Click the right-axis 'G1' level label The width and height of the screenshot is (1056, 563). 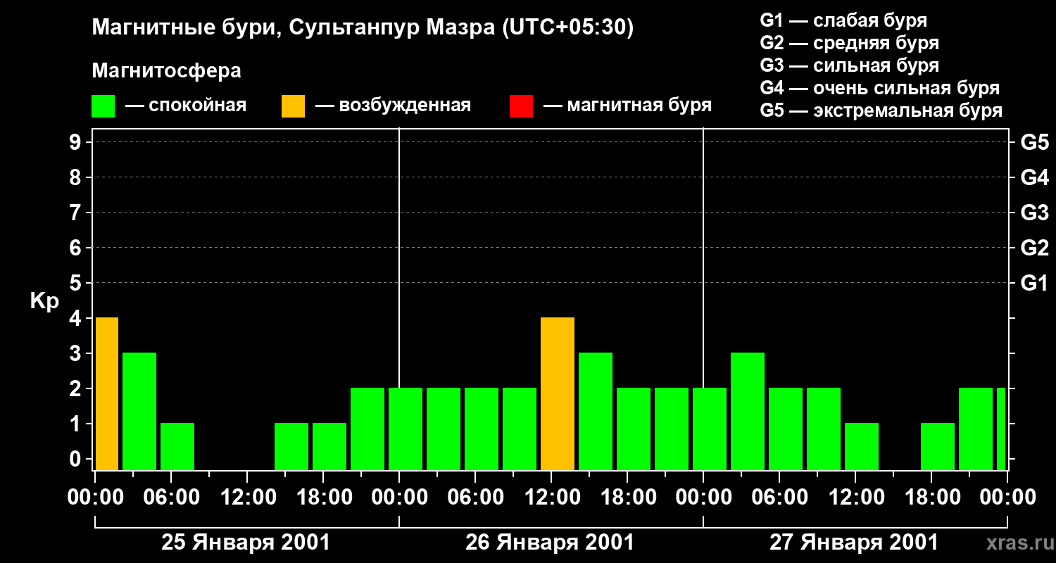click(x=1035, y=284)
